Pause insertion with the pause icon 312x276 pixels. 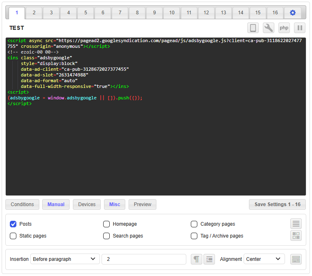300,28
